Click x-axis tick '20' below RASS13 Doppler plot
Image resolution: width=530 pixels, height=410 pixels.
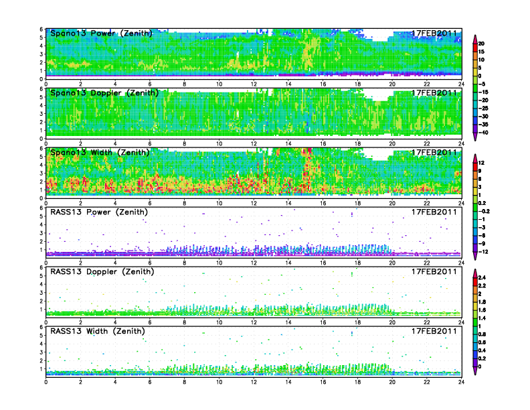[392, 322]
